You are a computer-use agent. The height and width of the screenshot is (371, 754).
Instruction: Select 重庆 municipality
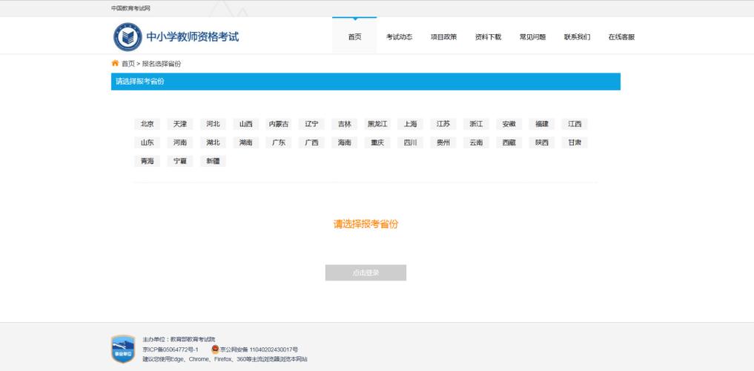[x=377, y=142]
